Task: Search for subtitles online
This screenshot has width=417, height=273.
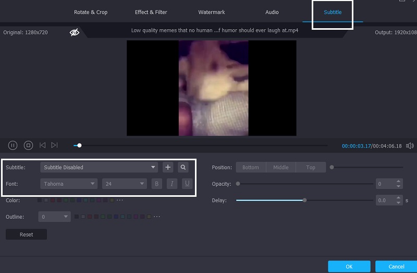Action: click(183, 167)
